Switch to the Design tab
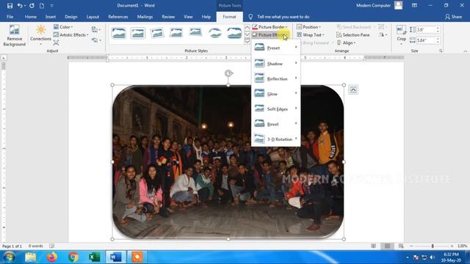The width and height of the screenshot is (470, 264). (71, 17)
